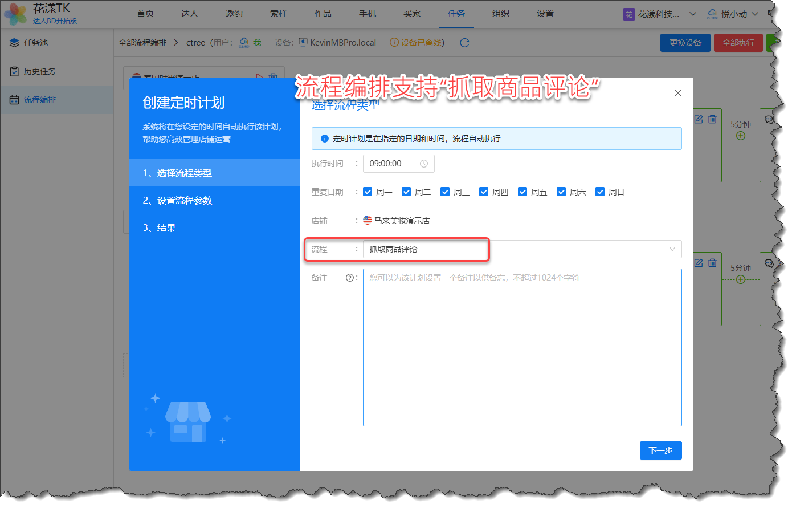Viewport: 796px width, 512px height.
Task: Go to the 达人 top menu
Action: [189, 14]
